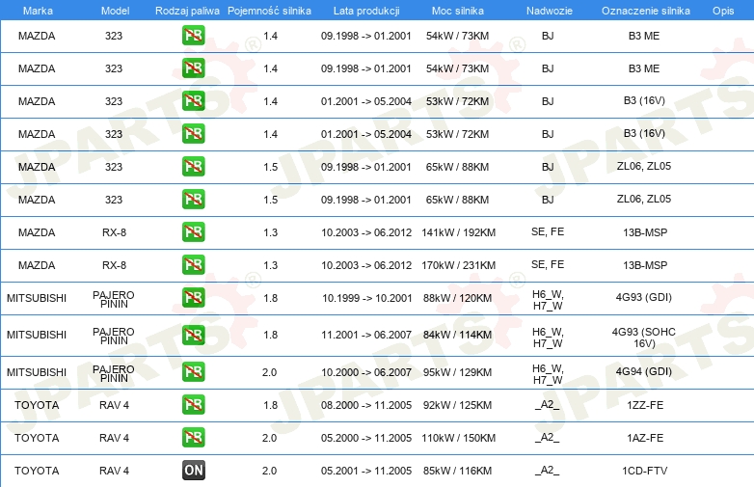Click RX-8 model in the 231KM row
Screen dimensions: 754x487
(x=114, y=265)
